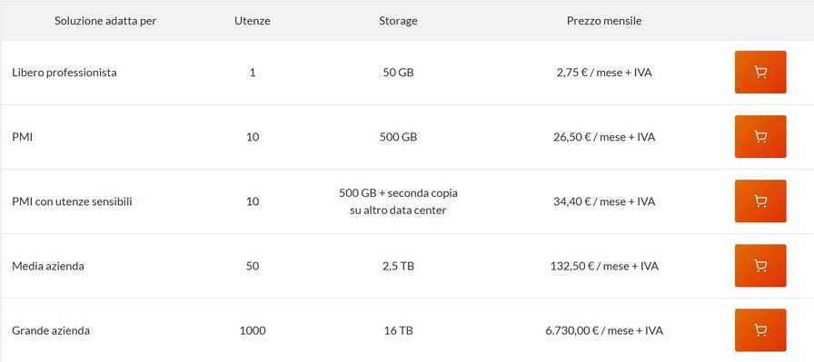Click the Soluzione adatta per column header
814x362 pixels.
coord(105,21)
